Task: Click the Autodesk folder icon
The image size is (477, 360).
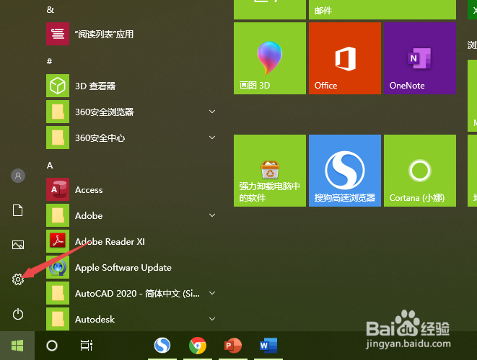Action: [58, 319]
